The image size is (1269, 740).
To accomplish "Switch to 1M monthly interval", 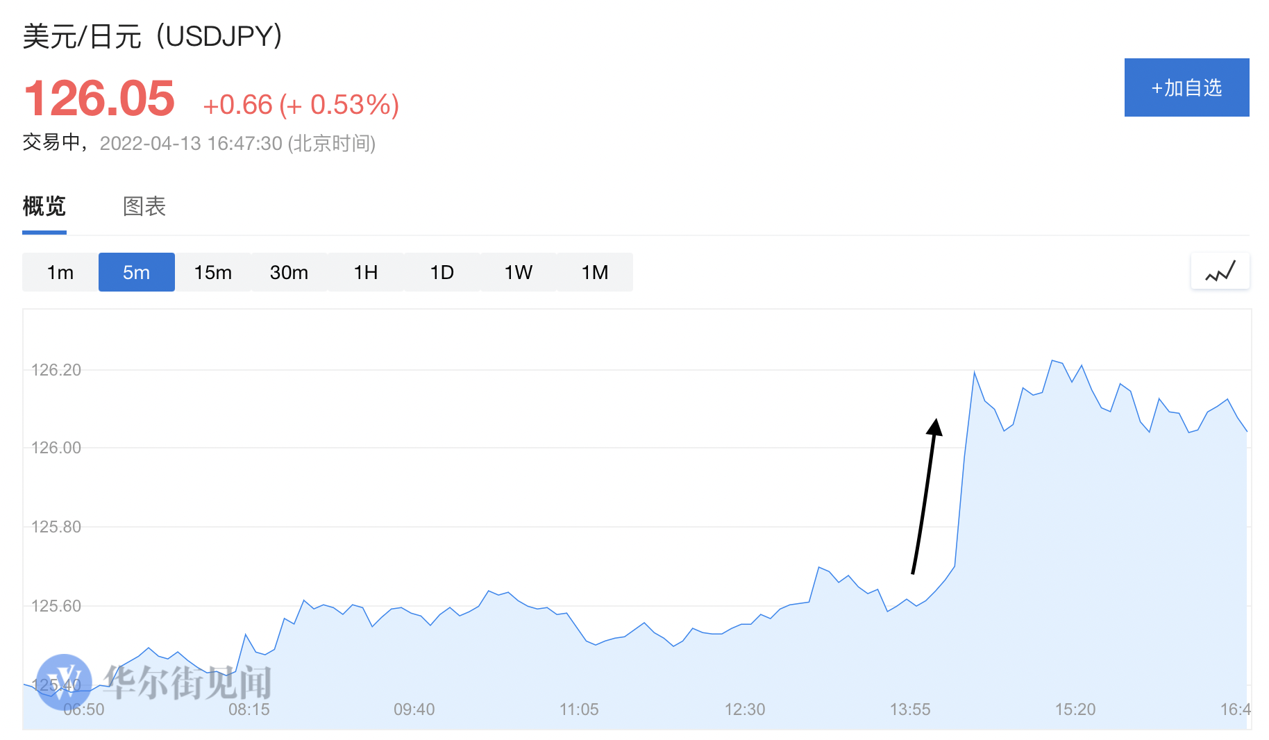I will pyautogui.click(x=594, y=272).
